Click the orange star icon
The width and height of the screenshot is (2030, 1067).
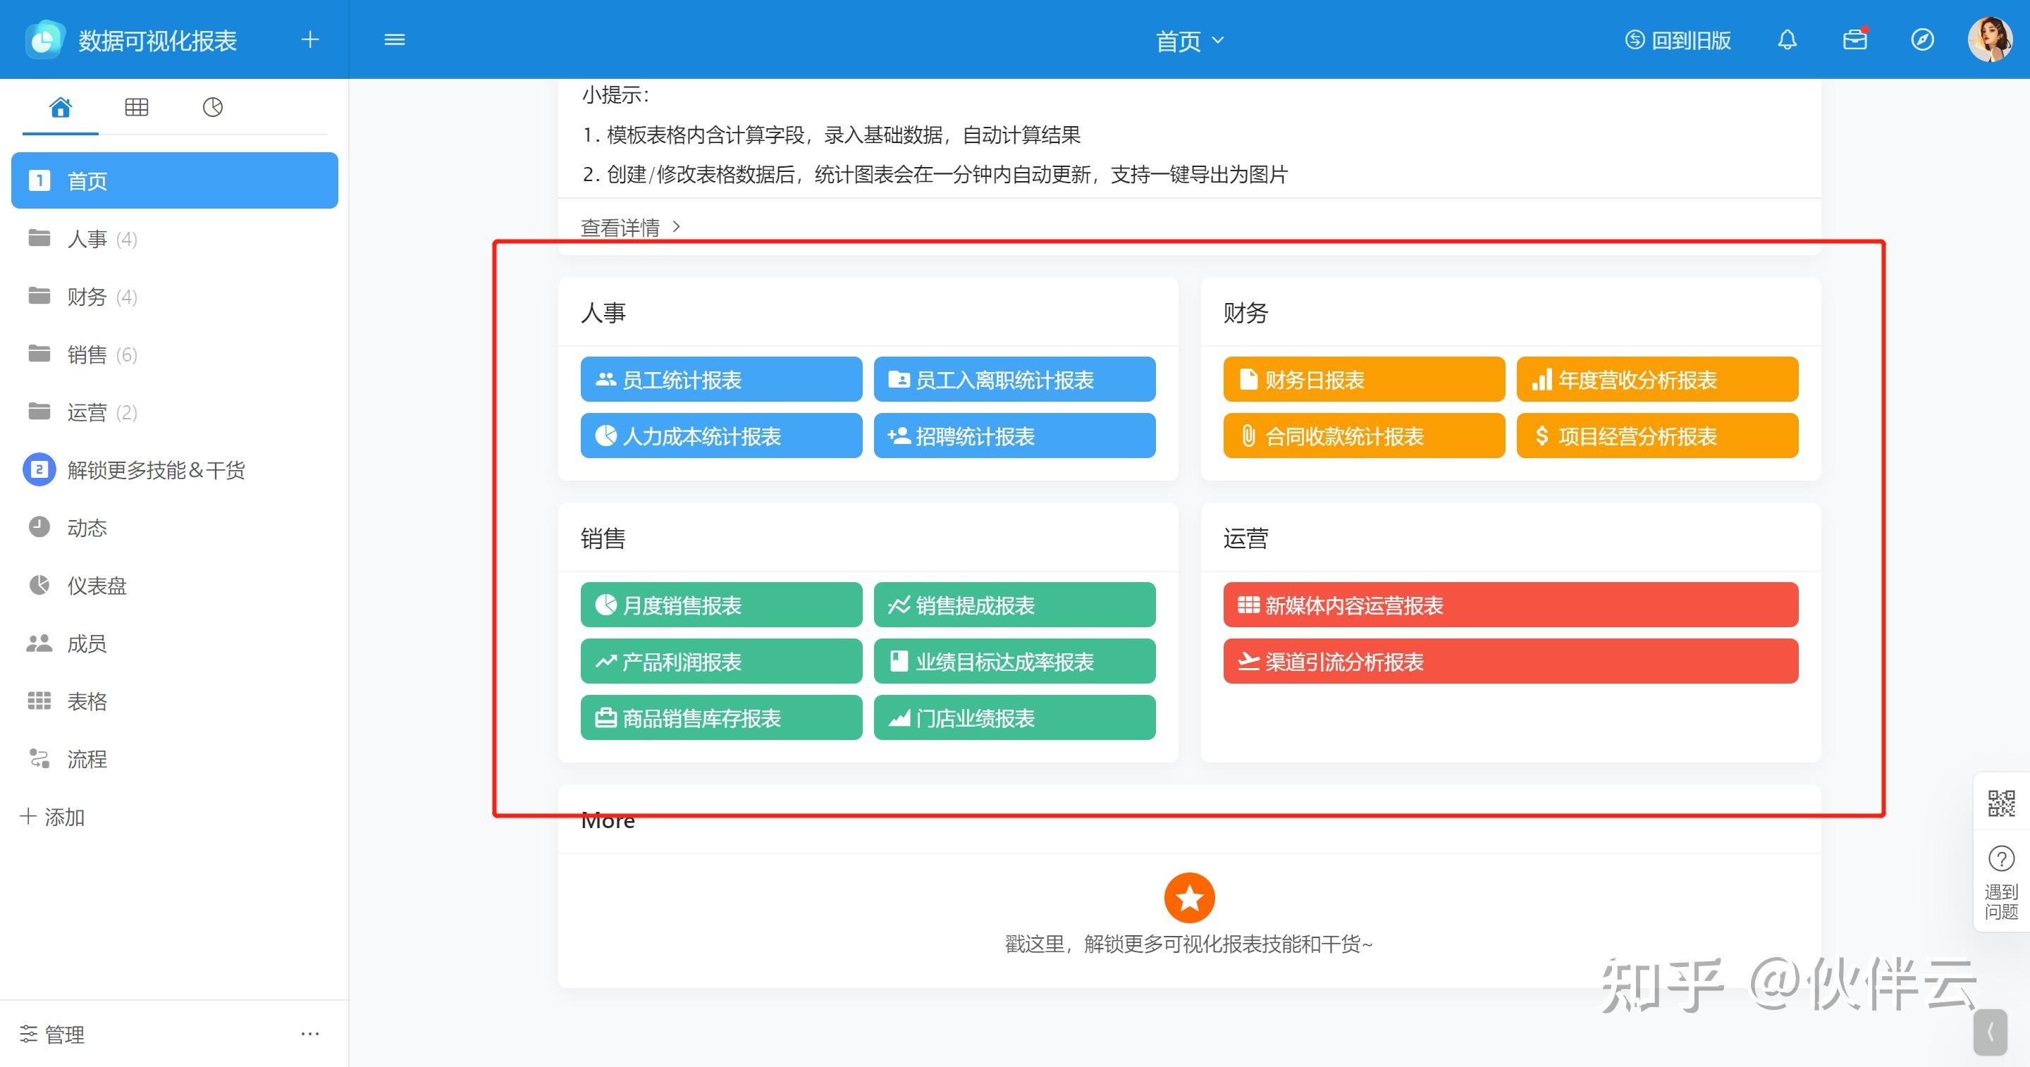[x=1189, y=898]
